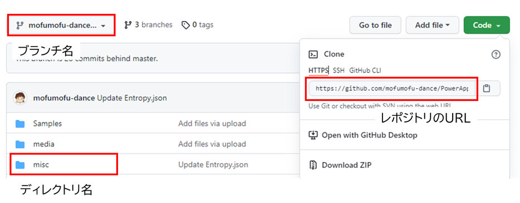
Task: Click the tag icon beside 0 tags
Action: [x=186, y=25]
